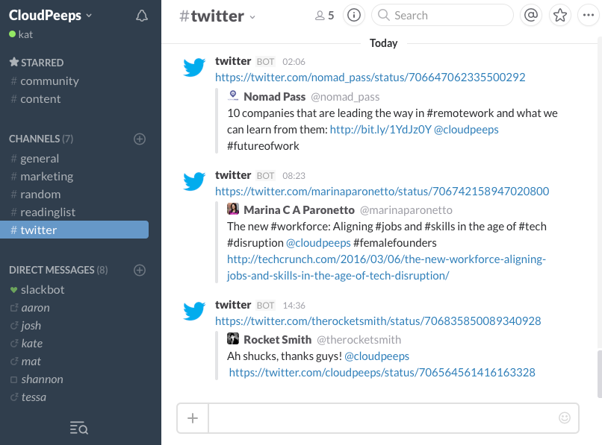This screenshot has height=445, width=602.
Task: Open the therocketsmith tweet status link
Action: point(378,321)
